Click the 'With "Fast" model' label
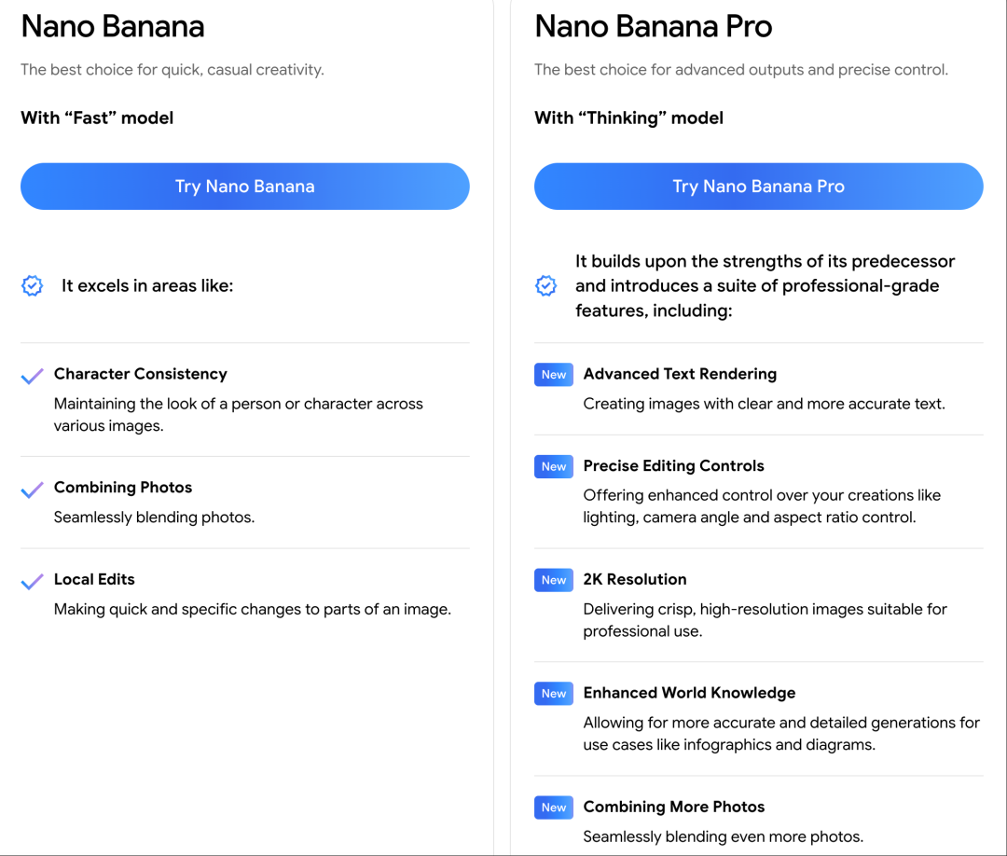 coord(97,117)
